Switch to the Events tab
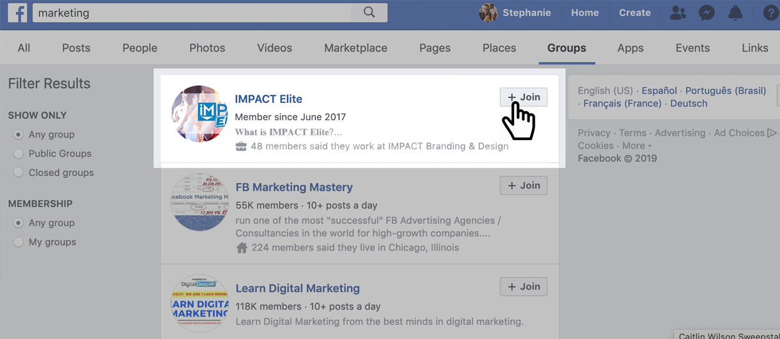The width and height of the screenshot is (780, 339). coord(692,48)
